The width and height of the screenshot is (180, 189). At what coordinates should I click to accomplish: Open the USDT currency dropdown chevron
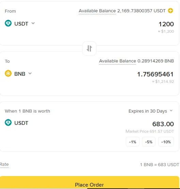(x=33, y=23)
